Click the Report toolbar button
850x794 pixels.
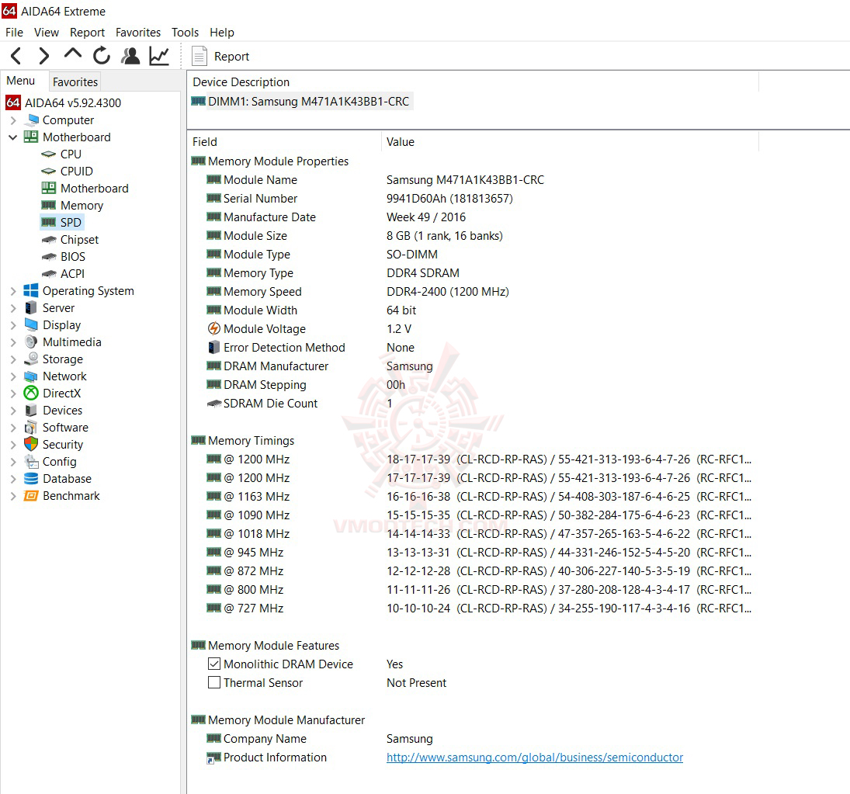pyautogui.click(x=220, y=57)
